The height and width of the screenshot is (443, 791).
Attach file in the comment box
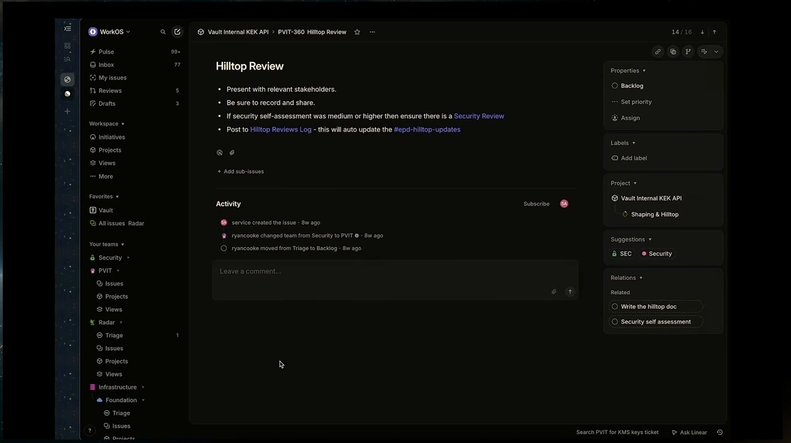(554, 291)
